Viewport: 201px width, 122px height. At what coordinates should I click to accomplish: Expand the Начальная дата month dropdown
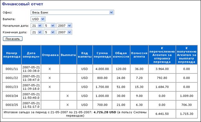pyautogui.click(x=50, y=26)
